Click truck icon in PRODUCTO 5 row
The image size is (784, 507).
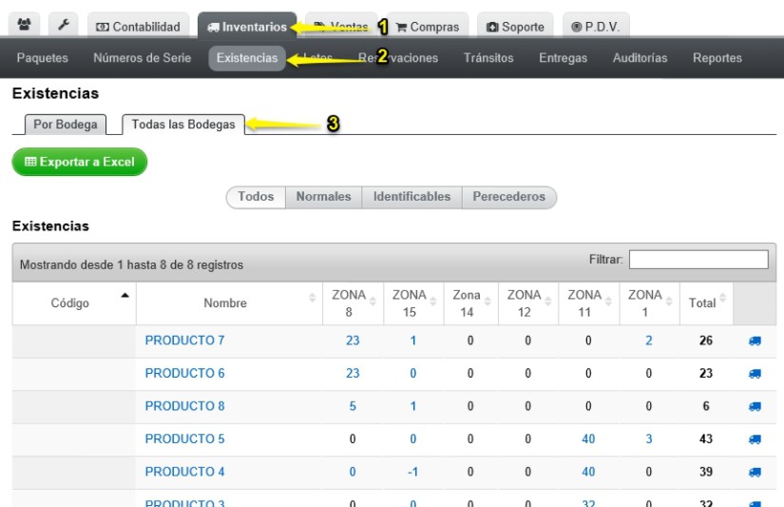pos(755,439)
